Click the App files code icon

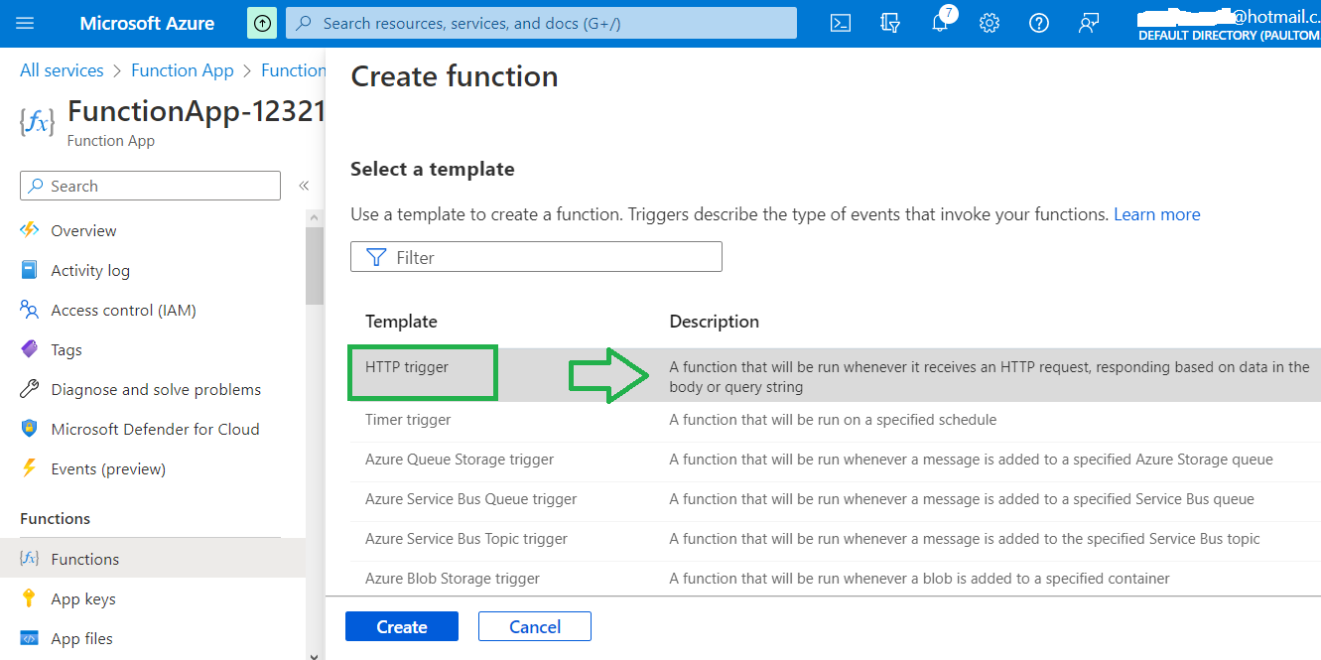30,638
